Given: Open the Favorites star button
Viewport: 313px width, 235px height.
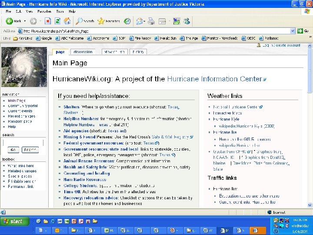Looking at the screenshot, I should pos(109,21).
